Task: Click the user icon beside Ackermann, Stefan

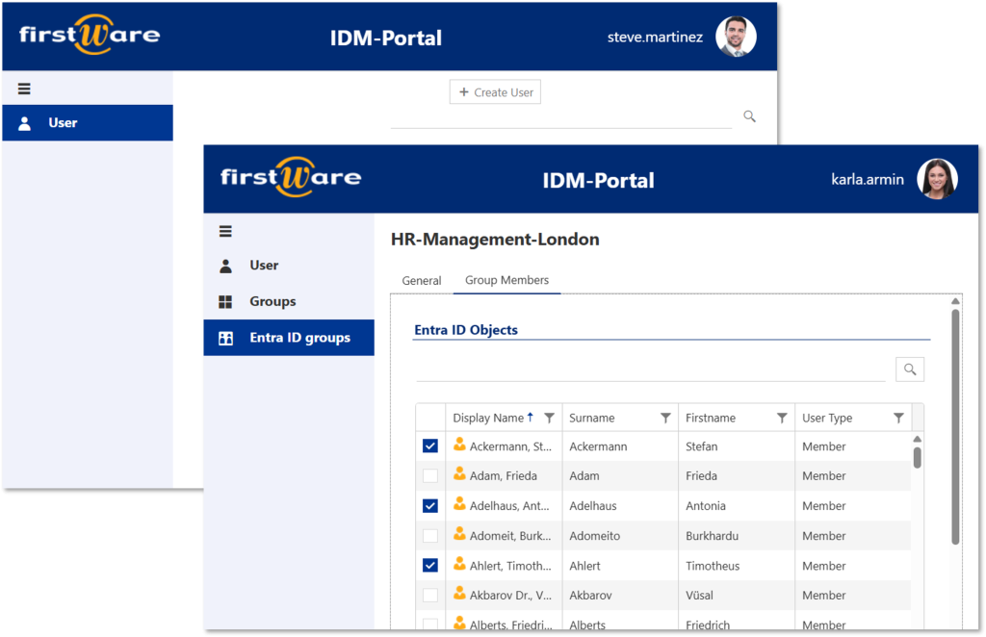Action: coord(461,446)
